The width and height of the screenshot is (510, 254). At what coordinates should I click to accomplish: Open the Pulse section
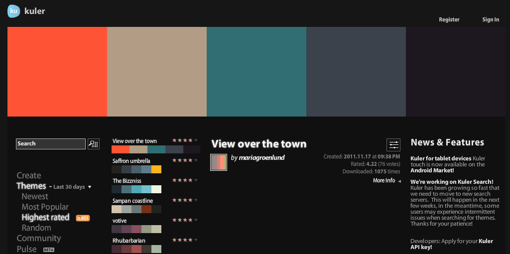(x=27, y=249)
